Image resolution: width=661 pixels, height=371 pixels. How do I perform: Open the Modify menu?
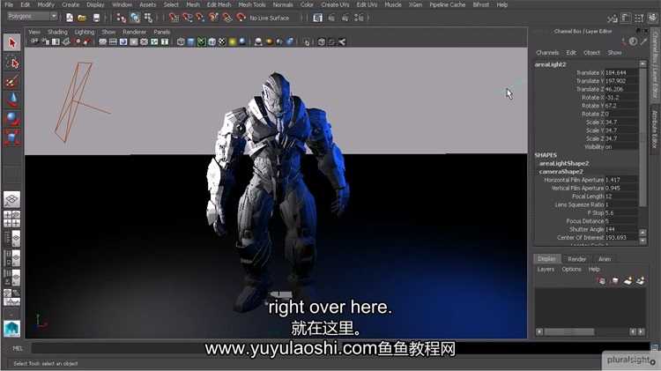(46, 4)
